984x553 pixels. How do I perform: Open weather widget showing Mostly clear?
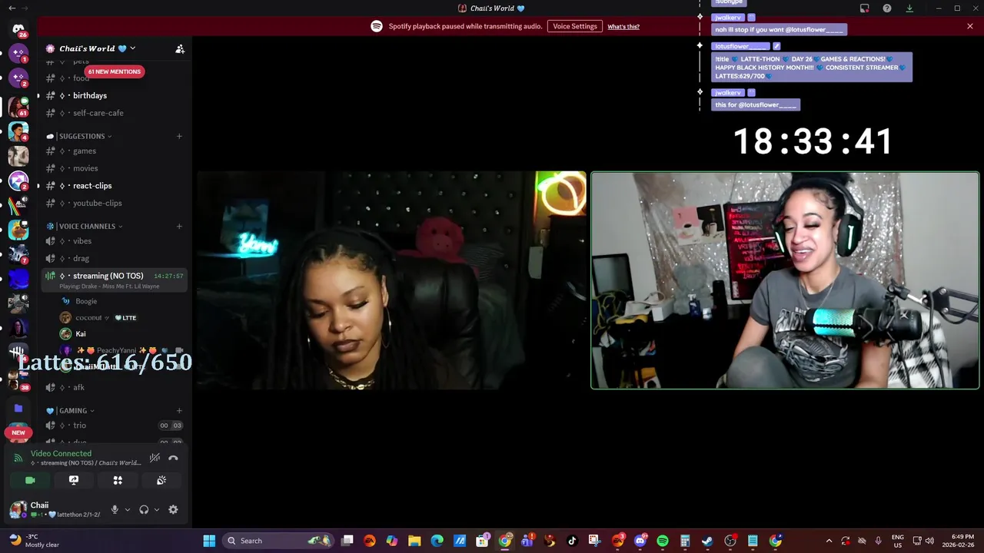pyautogui.click(x=34, y=541)
